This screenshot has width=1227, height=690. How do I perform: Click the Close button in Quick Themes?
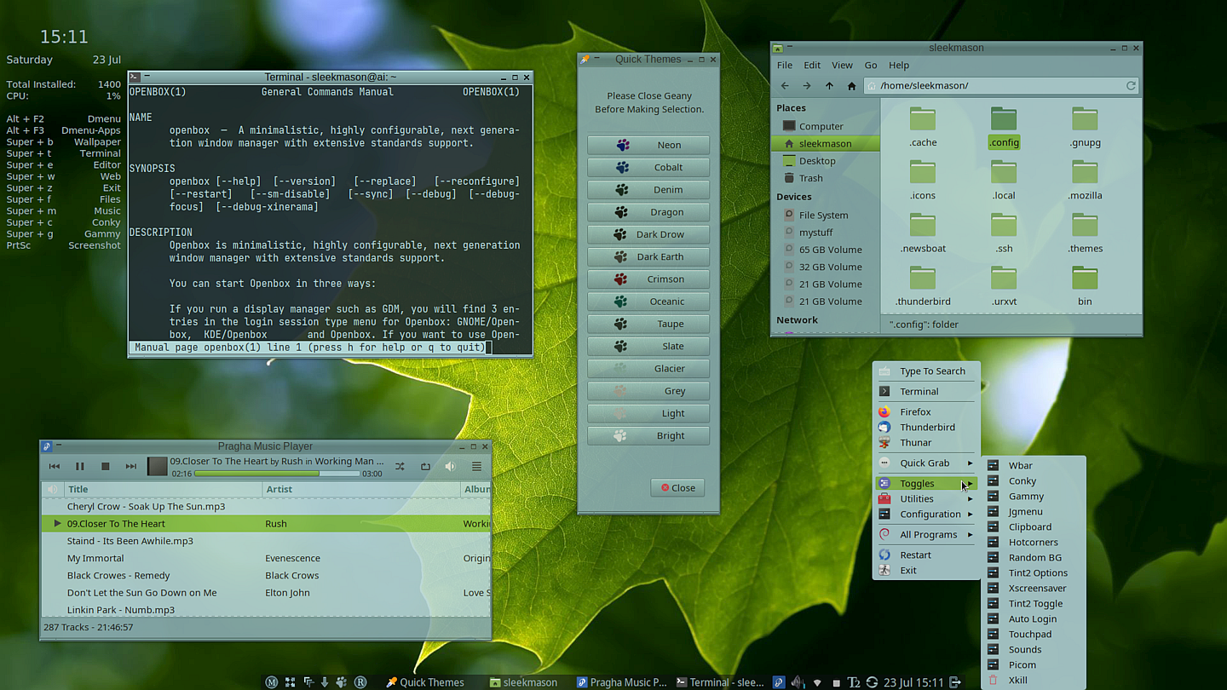[x=678, y=488]
